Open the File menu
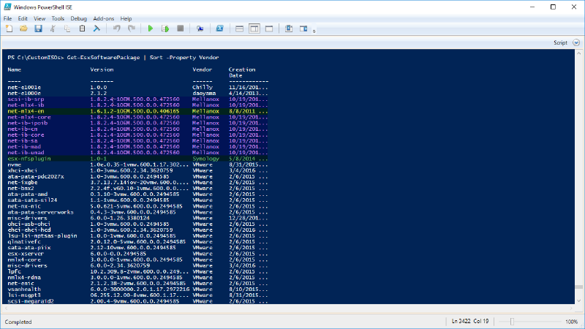 click(x=7, y=18)
